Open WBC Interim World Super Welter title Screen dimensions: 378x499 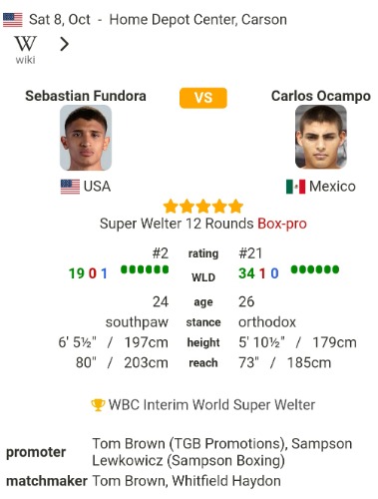click(x=211, y=405)
